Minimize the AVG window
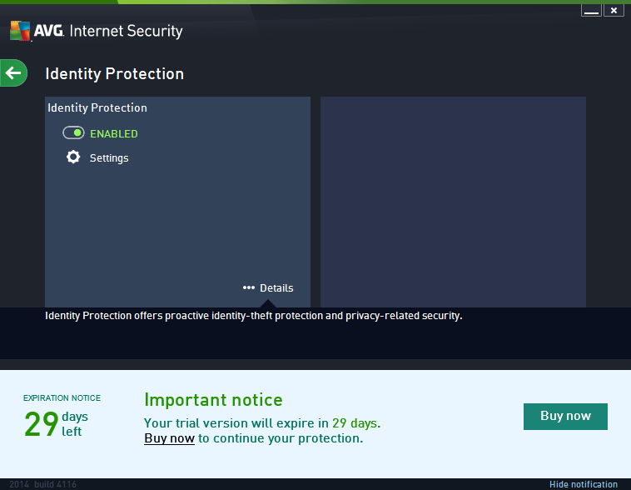Viewport: 631px width, 490px height. [x=590, y=11]
